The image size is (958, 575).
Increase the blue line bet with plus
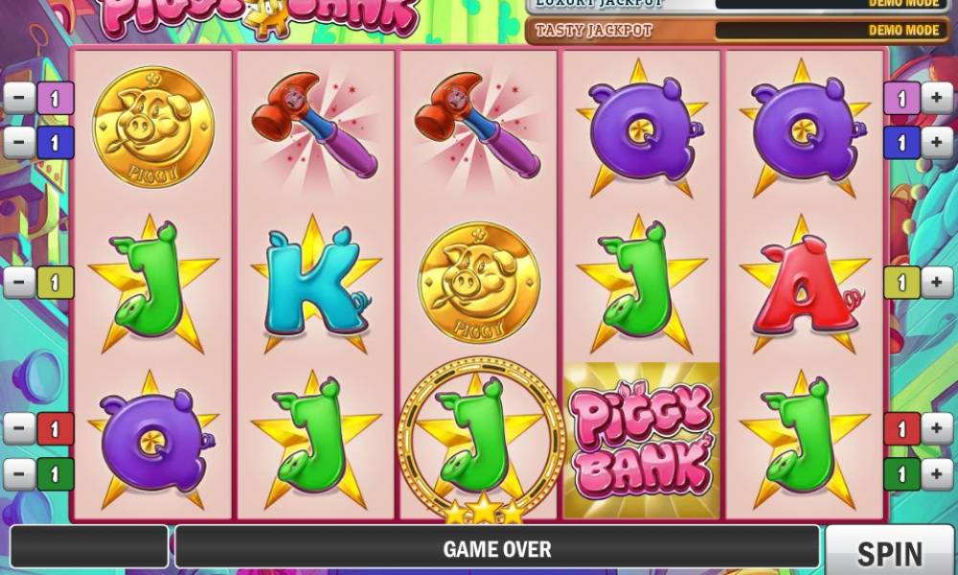(937, 143)
